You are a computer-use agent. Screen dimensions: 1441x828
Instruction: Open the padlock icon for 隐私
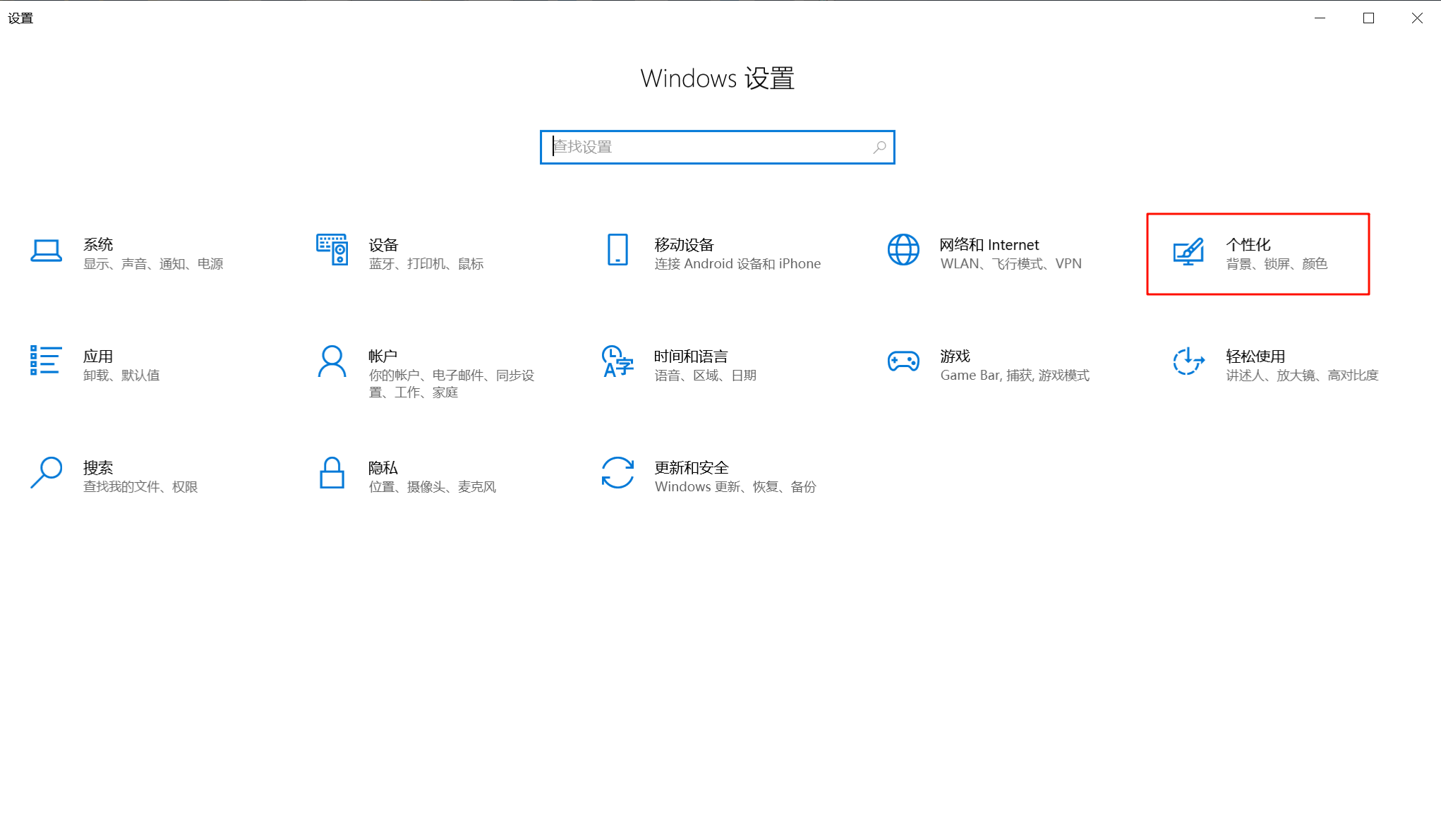[332, 473]
